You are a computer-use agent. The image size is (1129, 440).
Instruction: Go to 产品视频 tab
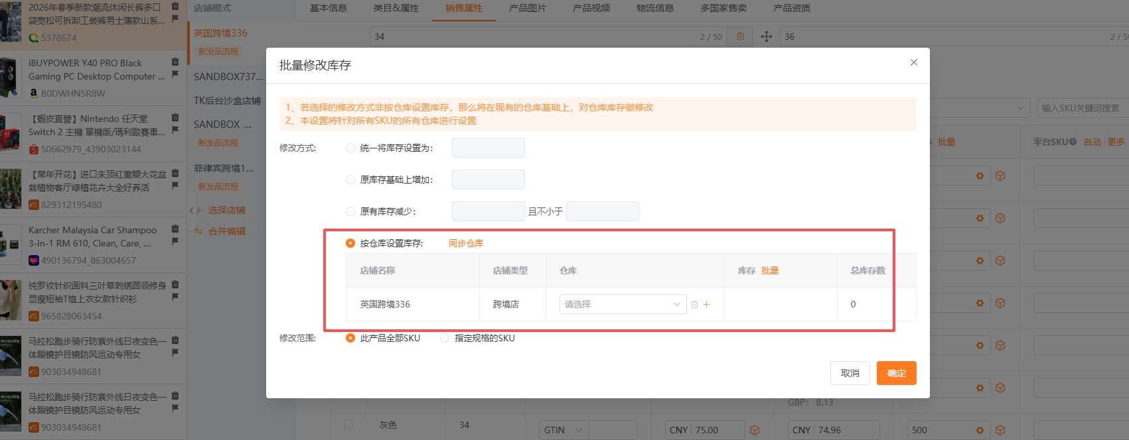(x=591, y=8)
